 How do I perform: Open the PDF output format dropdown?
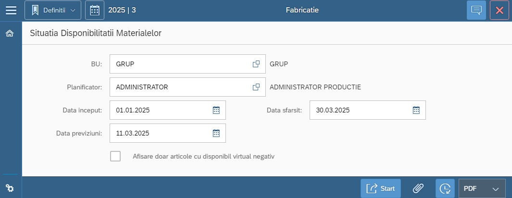482,188
